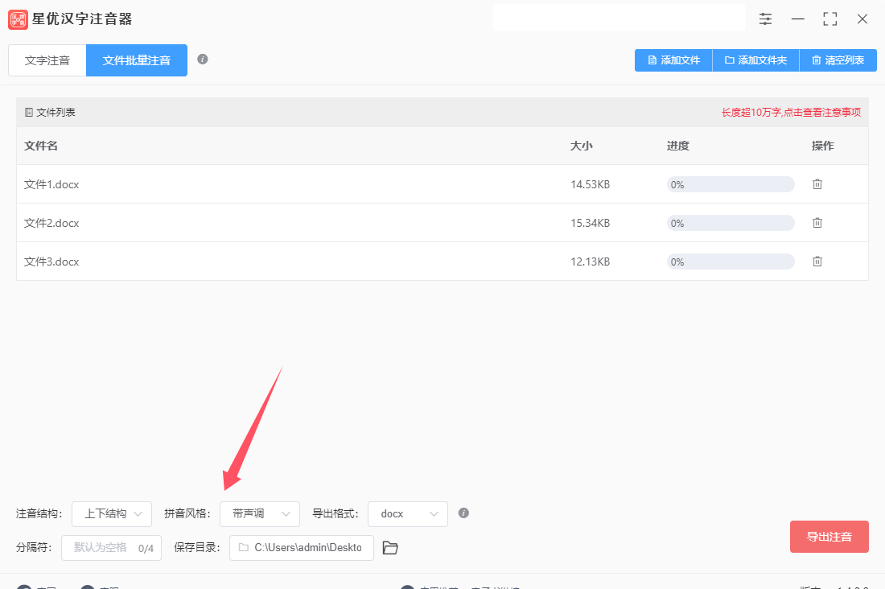This screenshot has width=885, height=589.
Task: Click the 星优汉字注音器 app logo icon
Action: point(18,19)
